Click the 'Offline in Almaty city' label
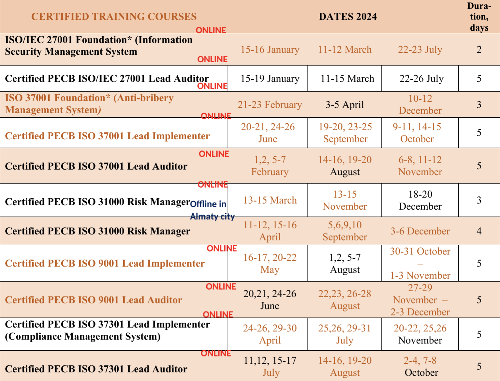Image resolution: width=500 pixels, height=381 pixels. point(212,210)
